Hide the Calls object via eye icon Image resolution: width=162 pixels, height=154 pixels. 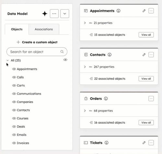[x=14, y=77]
